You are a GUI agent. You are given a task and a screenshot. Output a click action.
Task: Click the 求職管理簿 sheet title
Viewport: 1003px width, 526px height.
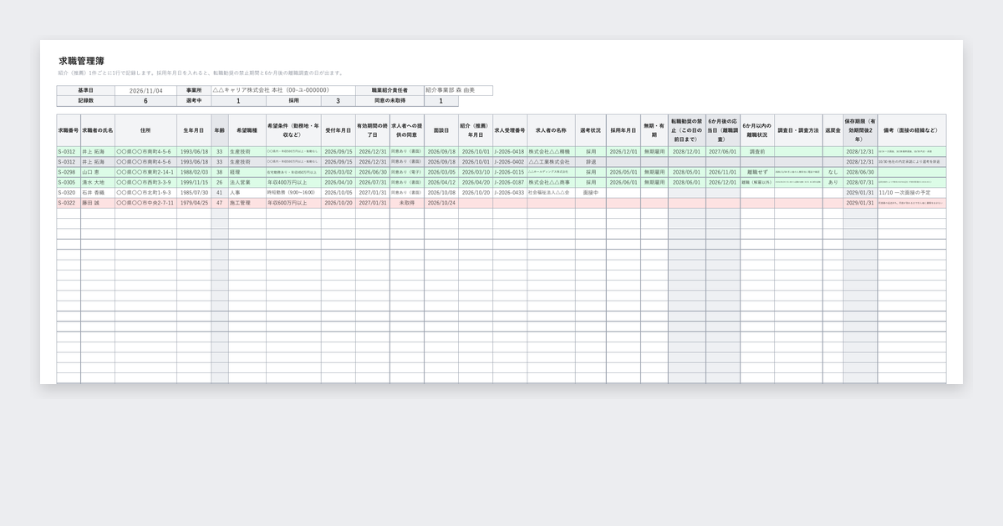pyautogui.click(x=82, y=61)
